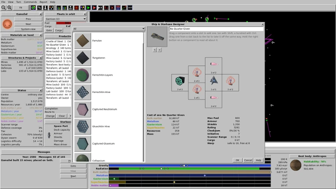Click the red circle toolbar icon

click(77, 8)
